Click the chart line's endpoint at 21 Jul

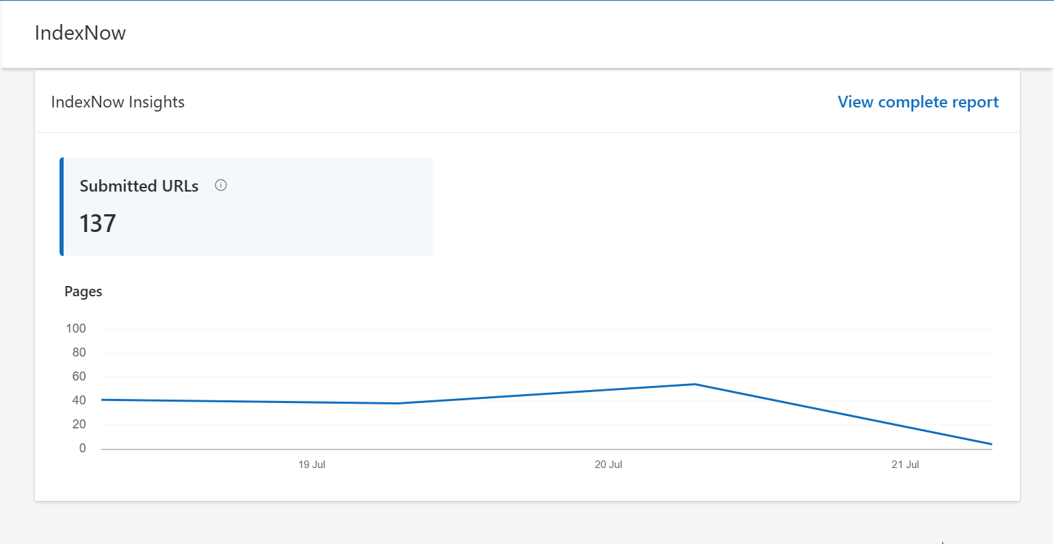click(x=992, y=443)
